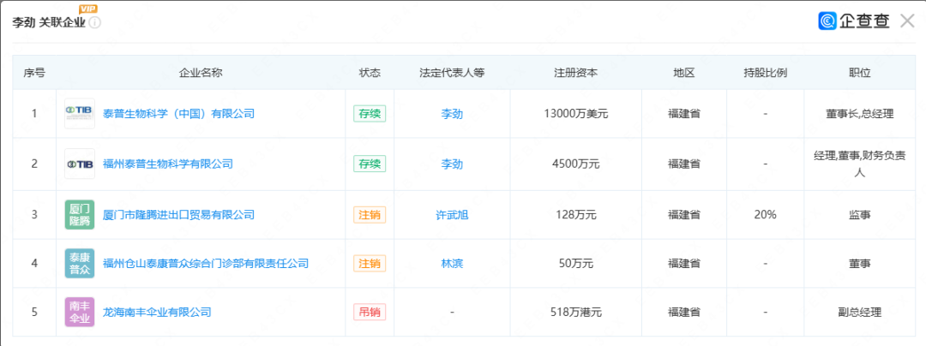Close the 关联企业 dialog

click(908, 21)
